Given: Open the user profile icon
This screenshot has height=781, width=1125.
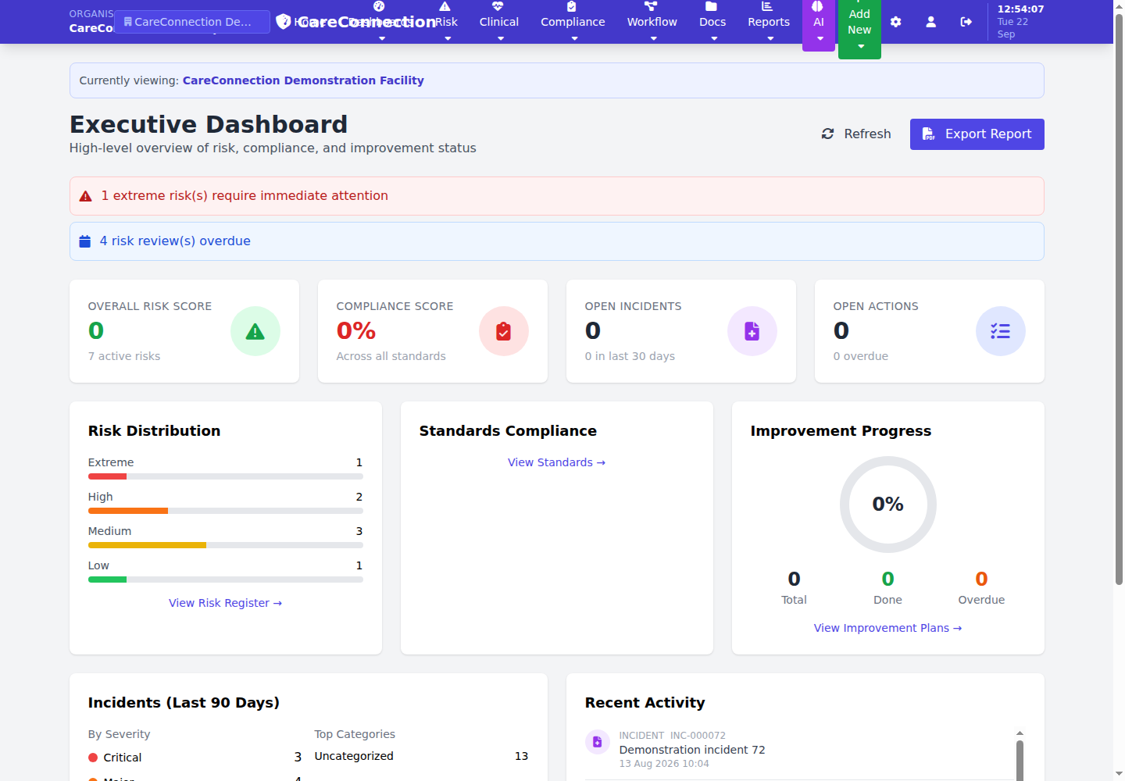Looking at the screenshot, I should click(931, 22).
